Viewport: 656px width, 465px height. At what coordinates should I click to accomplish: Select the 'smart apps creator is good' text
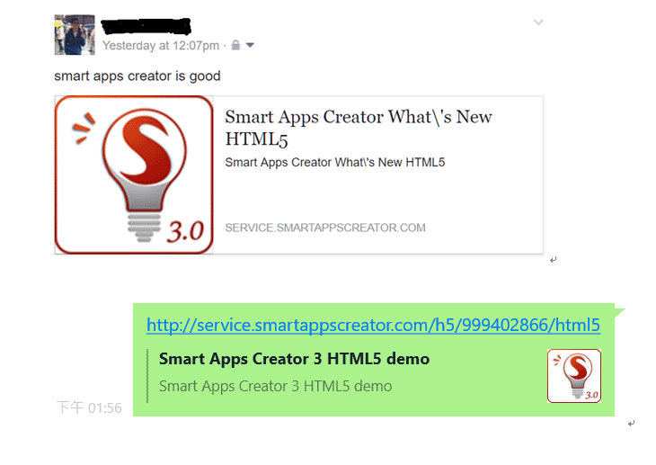137,76
